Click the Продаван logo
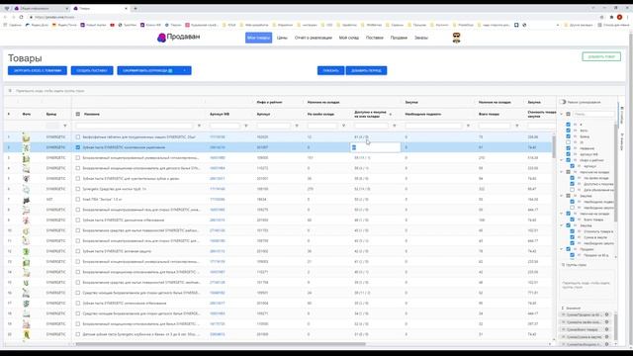The width and height of the screenshot is (633, 356). pos(178,38)
